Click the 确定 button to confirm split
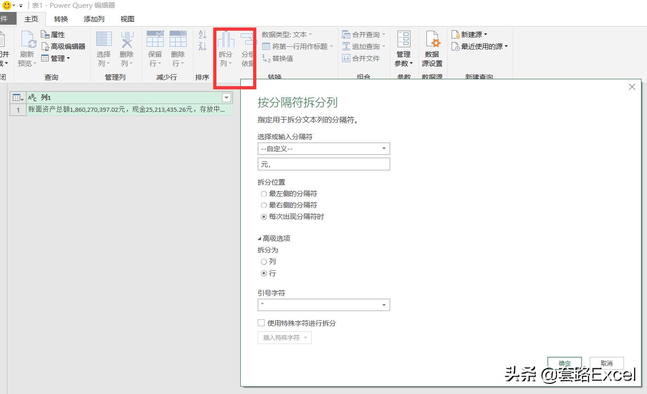The image size is (647, 394). 564,363
